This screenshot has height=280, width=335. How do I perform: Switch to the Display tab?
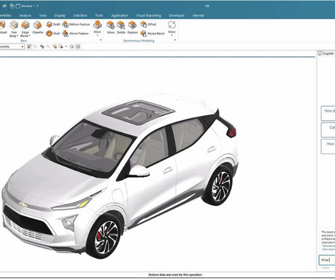[x=60, y=15]
